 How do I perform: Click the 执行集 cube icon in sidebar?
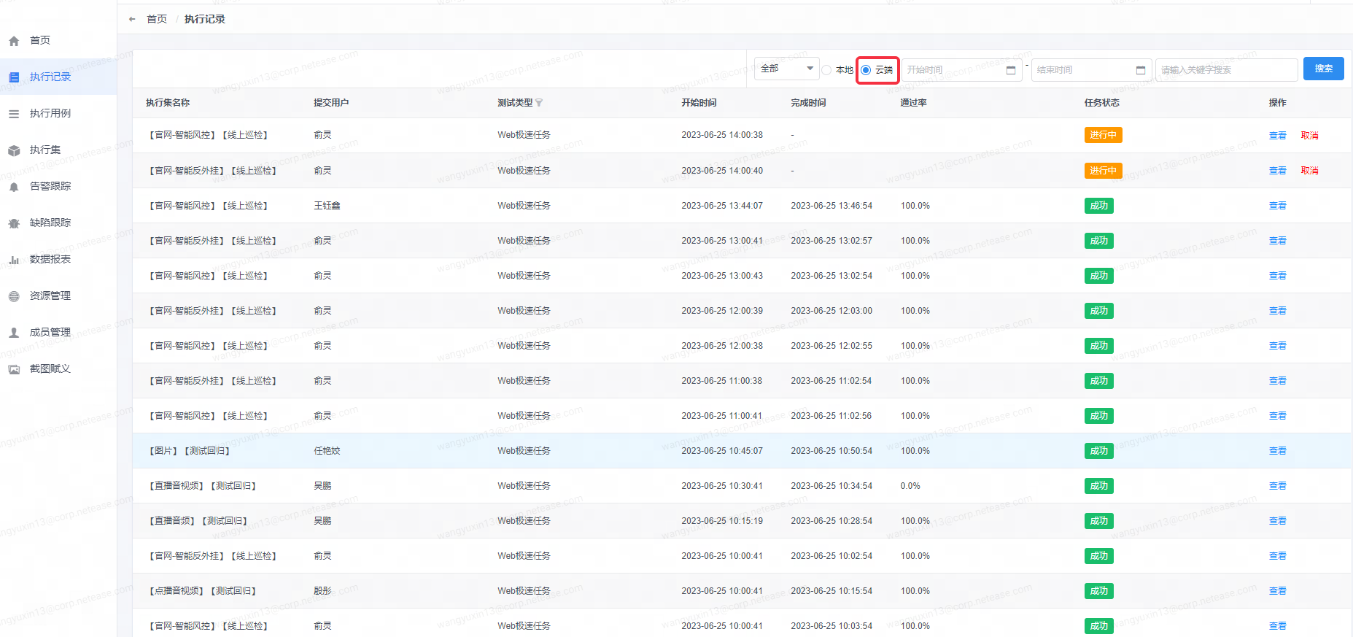[x=14, y=150]
